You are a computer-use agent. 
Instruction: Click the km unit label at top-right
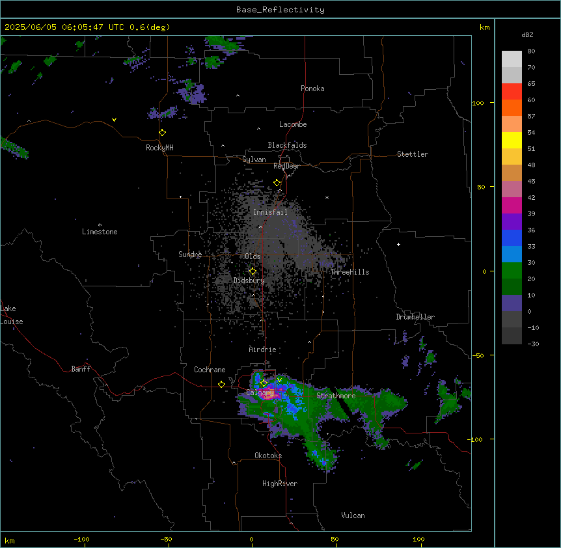point(484,27)
